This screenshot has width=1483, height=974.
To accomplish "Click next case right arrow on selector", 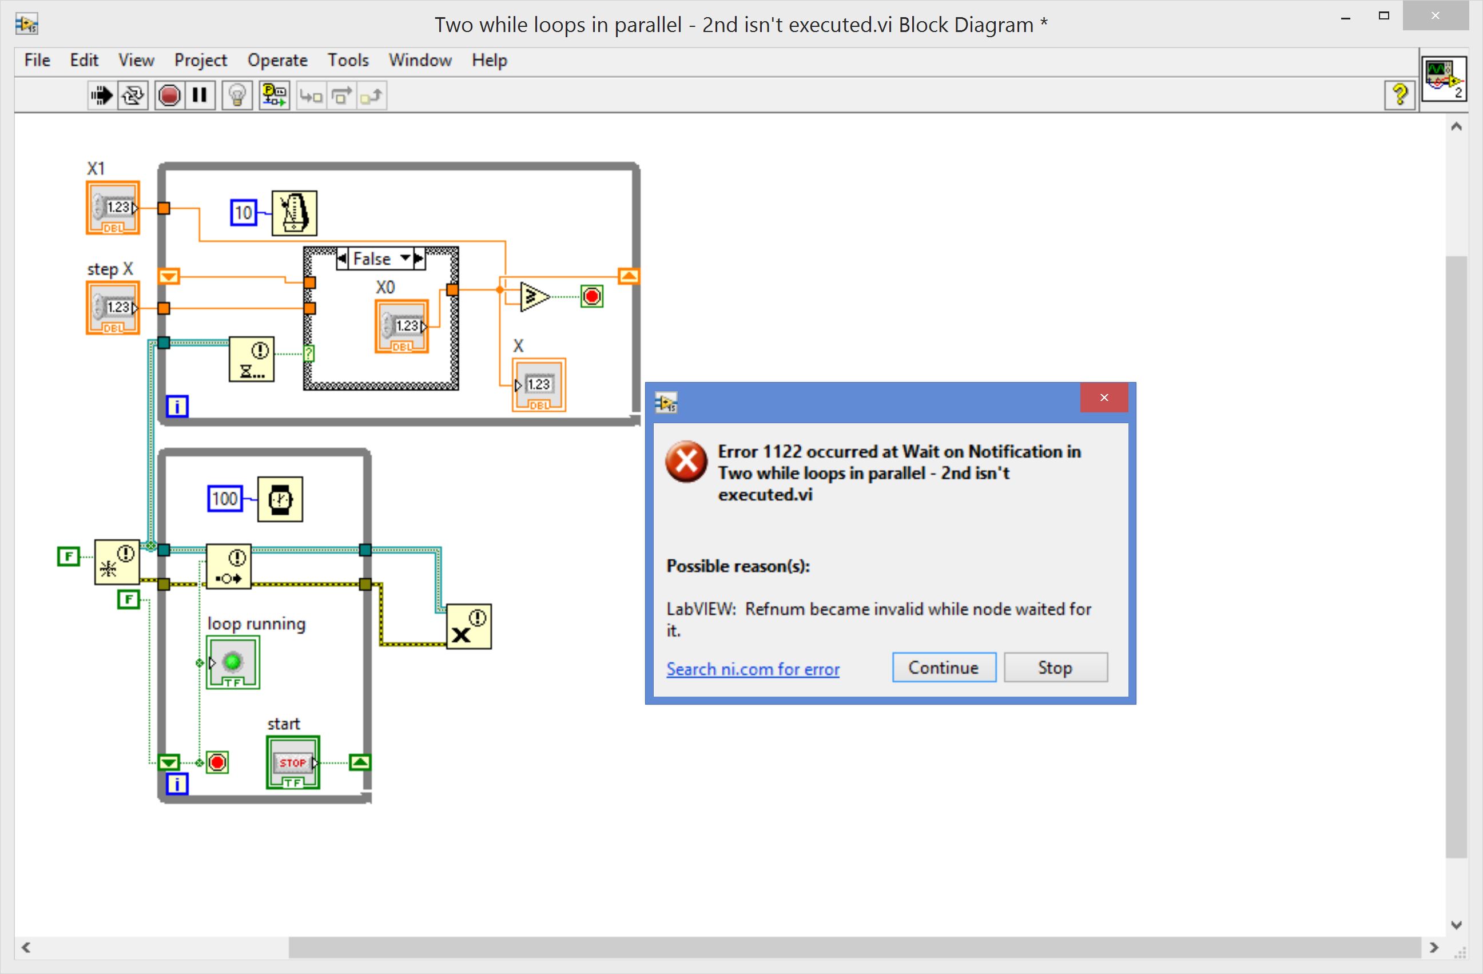I will [419, 258].
